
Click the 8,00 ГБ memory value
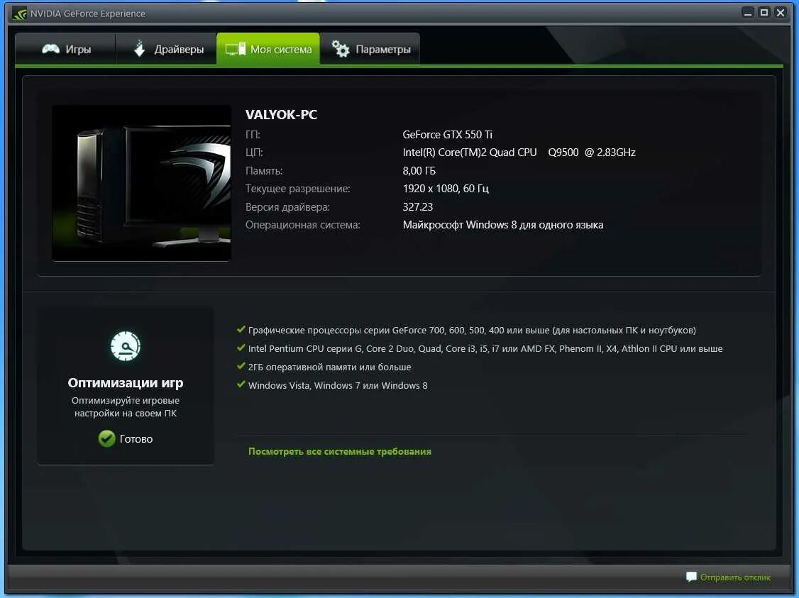click(419, 171)
